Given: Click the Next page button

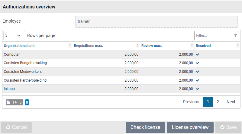Looking at the screenshot, I should [x=231, y=102].
